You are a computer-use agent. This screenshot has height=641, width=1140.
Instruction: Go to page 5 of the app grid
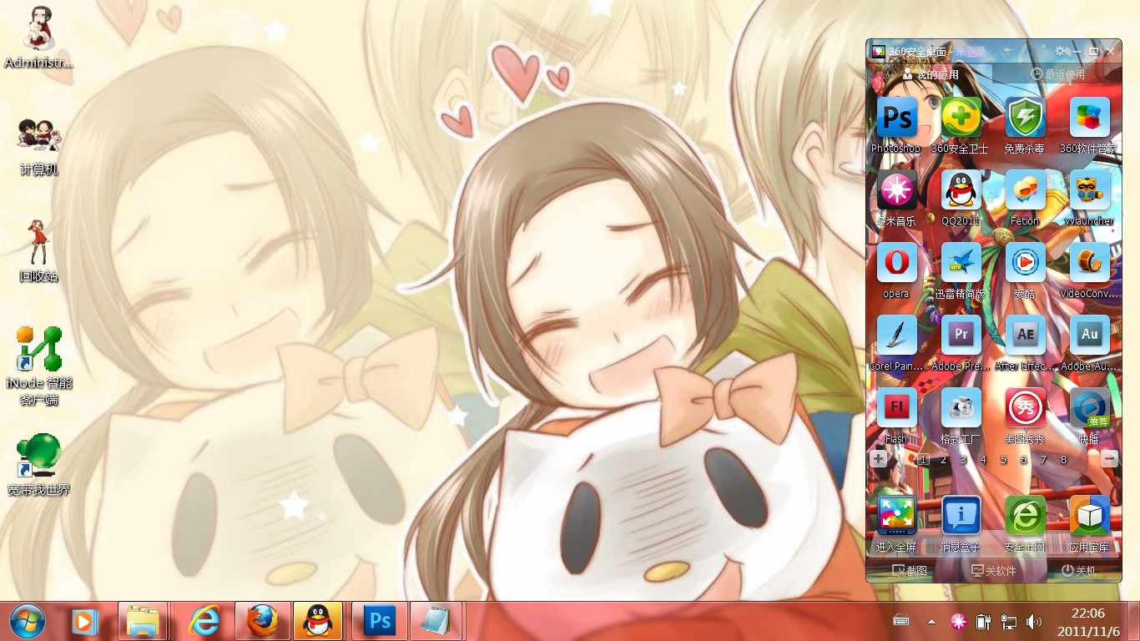tap(1003, 459)
